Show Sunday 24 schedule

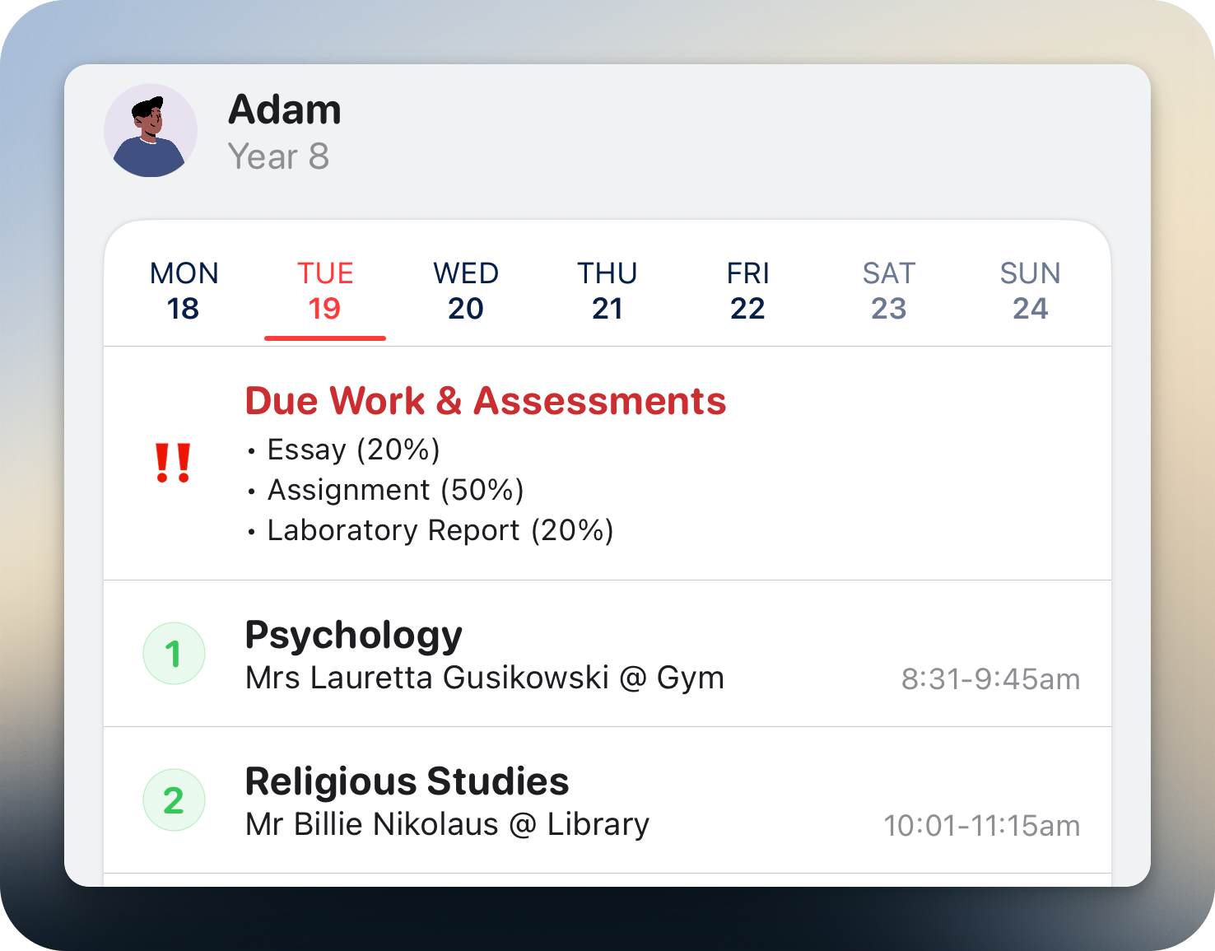1030,291
